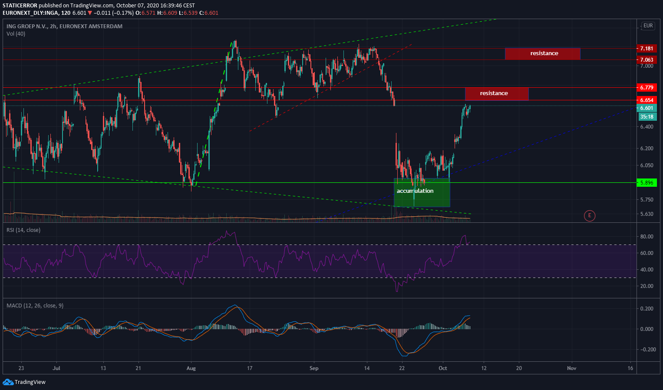Viewport: 663px width, 390px height.
Task: Click the lower resistance box near 6.7
Action: [497, 93]
